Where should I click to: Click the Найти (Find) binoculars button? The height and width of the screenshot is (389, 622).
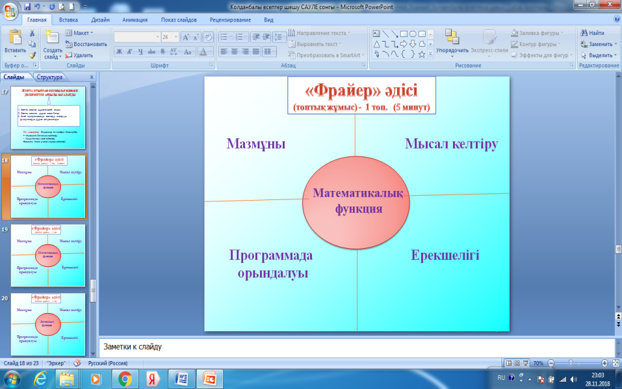(592, 33)
